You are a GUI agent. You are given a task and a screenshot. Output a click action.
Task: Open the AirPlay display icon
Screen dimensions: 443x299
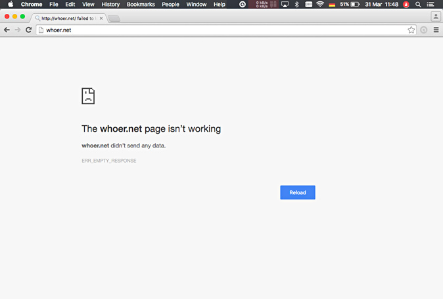285,4
